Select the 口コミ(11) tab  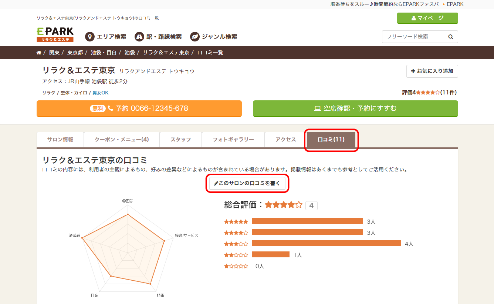(x=331, y=140)
